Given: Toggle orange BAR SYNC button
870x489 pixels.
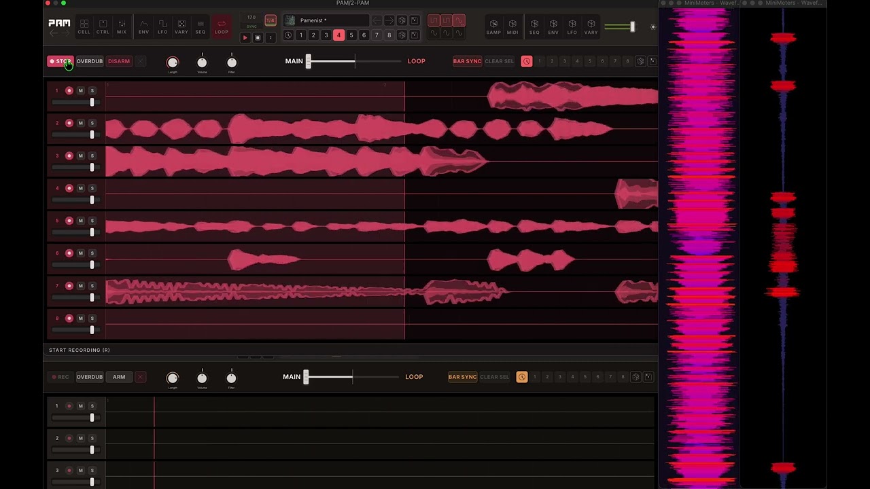Looking at the screenshot, I should [x=463, y=377].
